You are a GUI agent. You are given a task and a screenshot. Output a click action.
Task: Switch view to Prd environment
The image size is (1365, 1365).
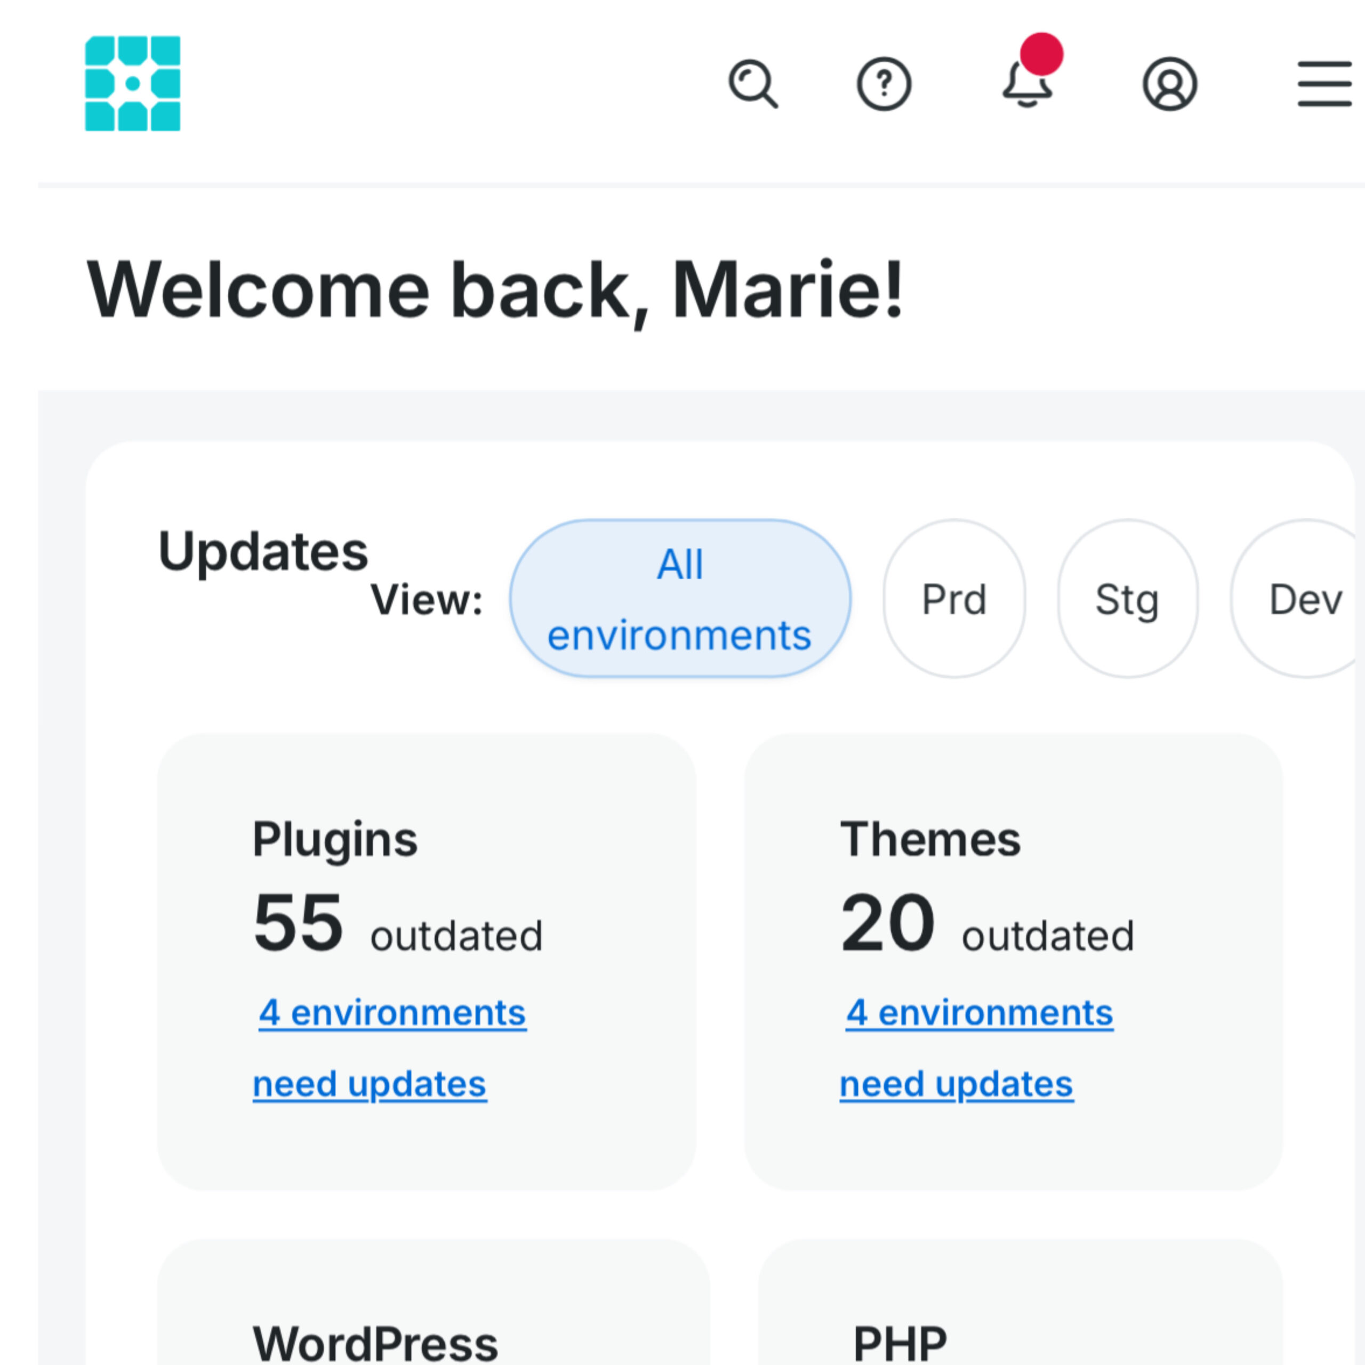(954, 598)
